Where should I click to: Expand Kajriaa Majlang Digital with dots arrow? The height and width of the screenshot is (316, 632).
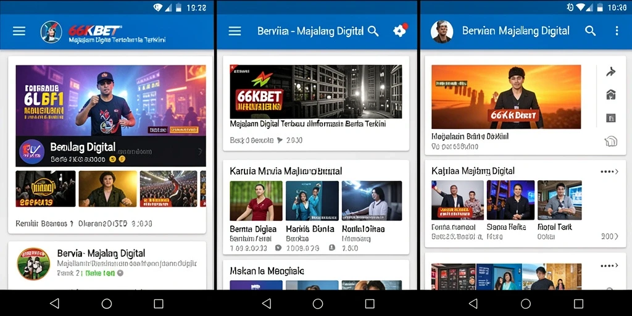[609, 172]
